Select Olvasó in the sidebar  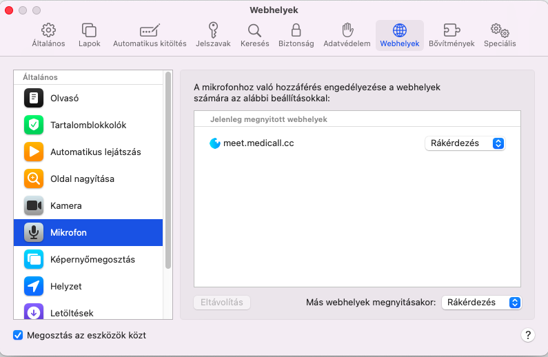(x=88, y=98)
